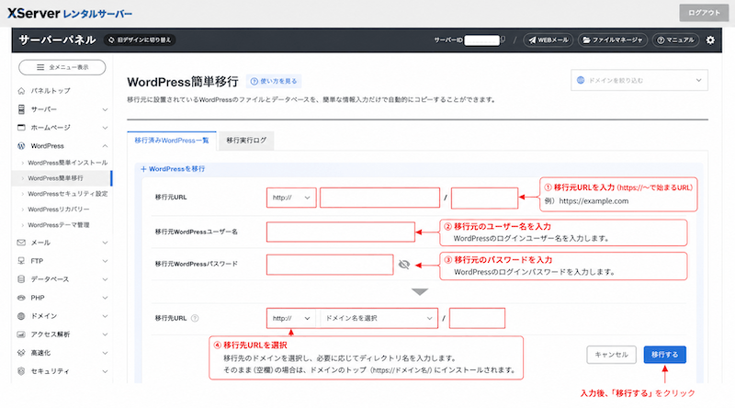Click the WordPress logo icon in sidebar

pyautogui.click(x=21, y=146)
